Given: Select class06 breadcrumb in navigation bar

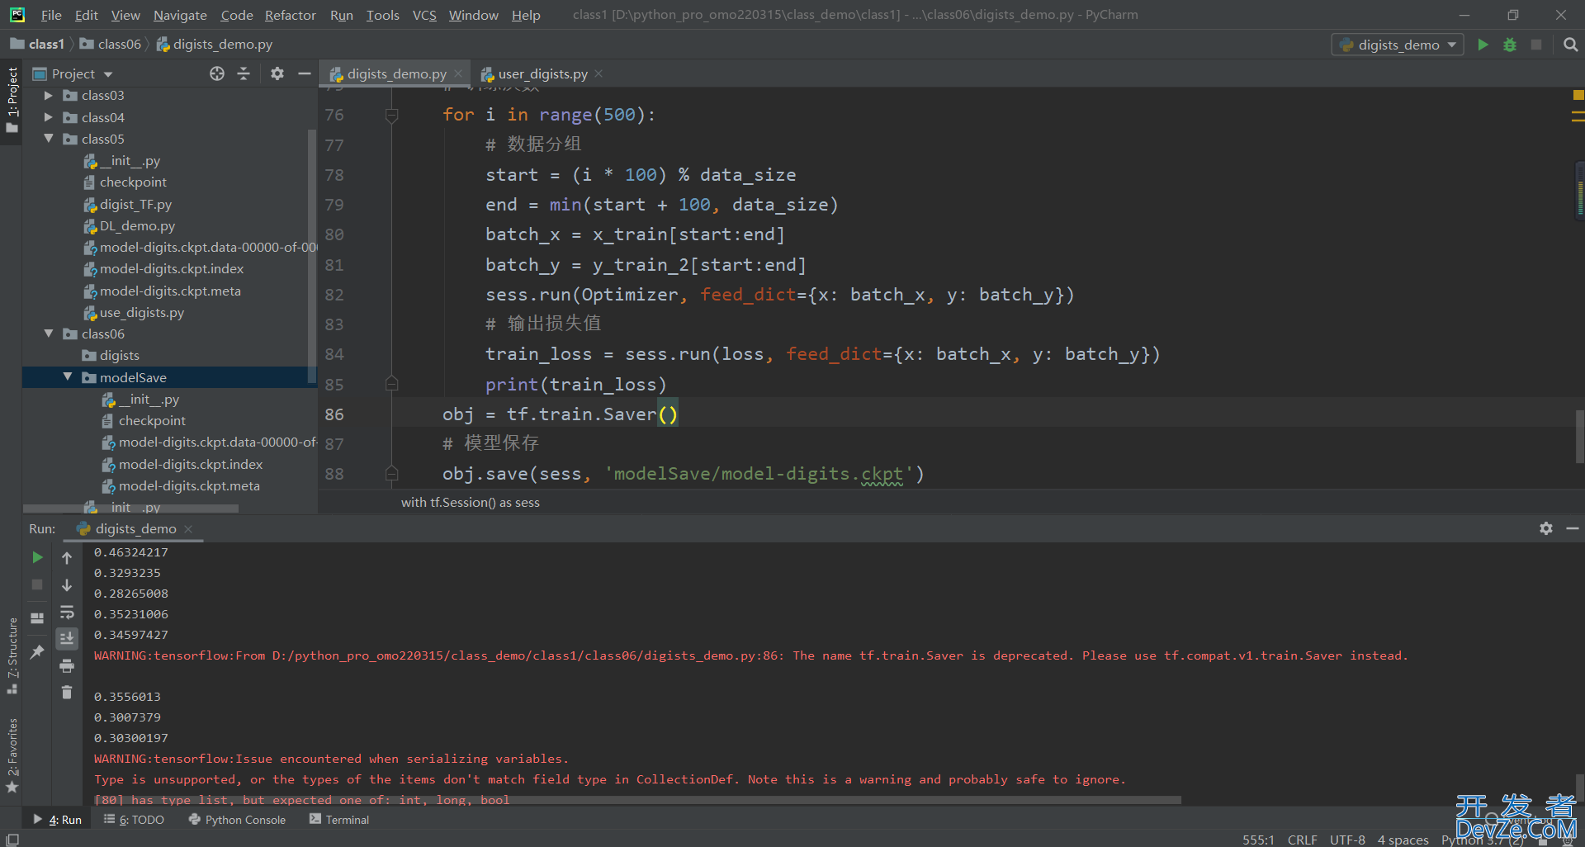Looking at the screenshot, I should click(x=111, y=44).
